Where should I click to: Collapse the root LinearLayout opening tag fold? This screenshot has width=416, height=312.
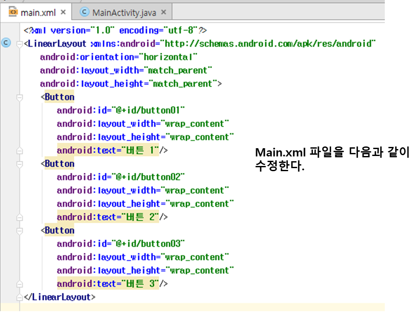[19, 44]
